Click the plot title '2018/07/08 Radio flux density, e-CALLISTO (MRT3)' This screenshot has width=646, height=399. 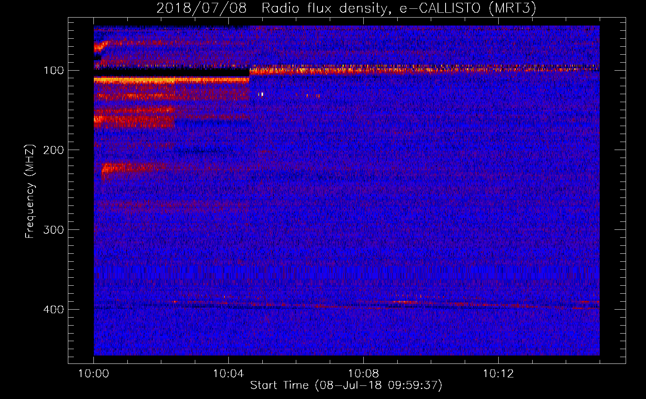(x=346, y=8)
